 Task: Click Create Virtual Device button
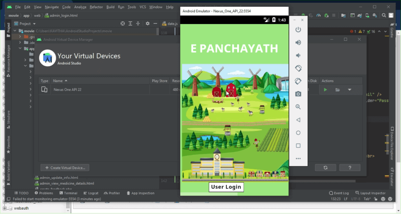tap(65, 168)
